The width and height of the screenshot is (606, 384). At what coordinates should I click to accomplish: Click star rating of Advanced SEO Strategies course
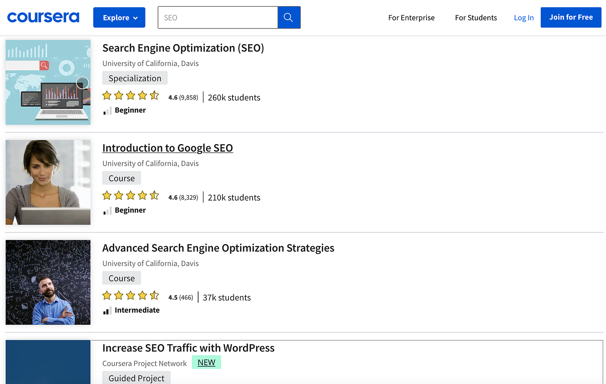131,295
